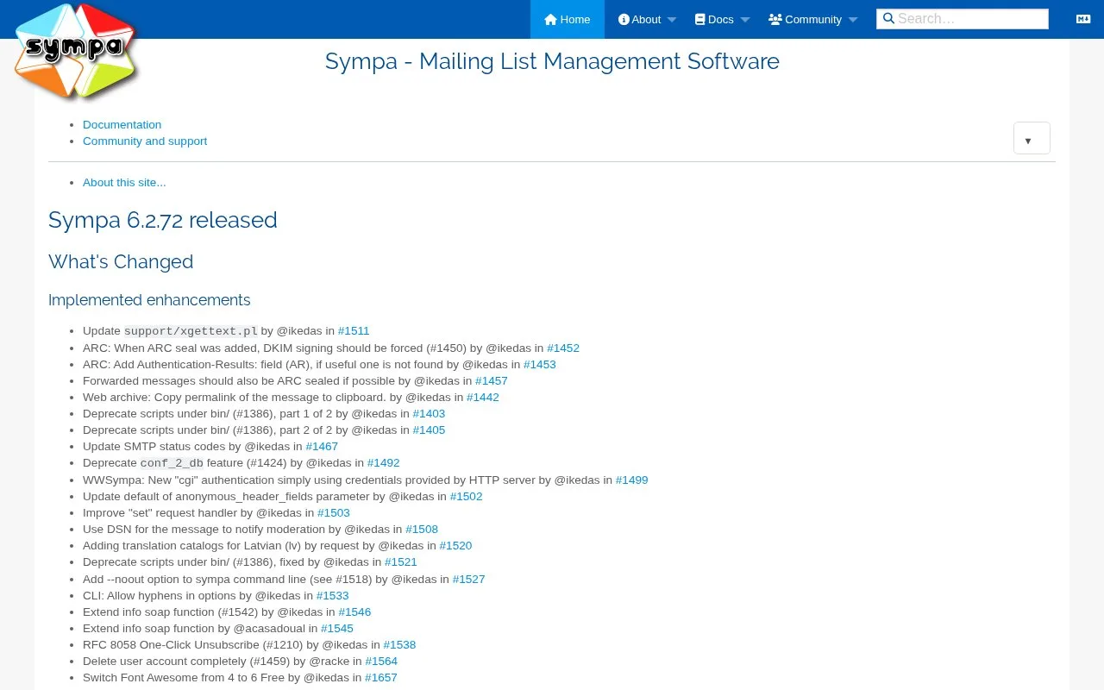Image resolution: width=1104 pixels, height=690 pixels.
Task: Open pull request #1499 link
Action: [x=632, y=480]
